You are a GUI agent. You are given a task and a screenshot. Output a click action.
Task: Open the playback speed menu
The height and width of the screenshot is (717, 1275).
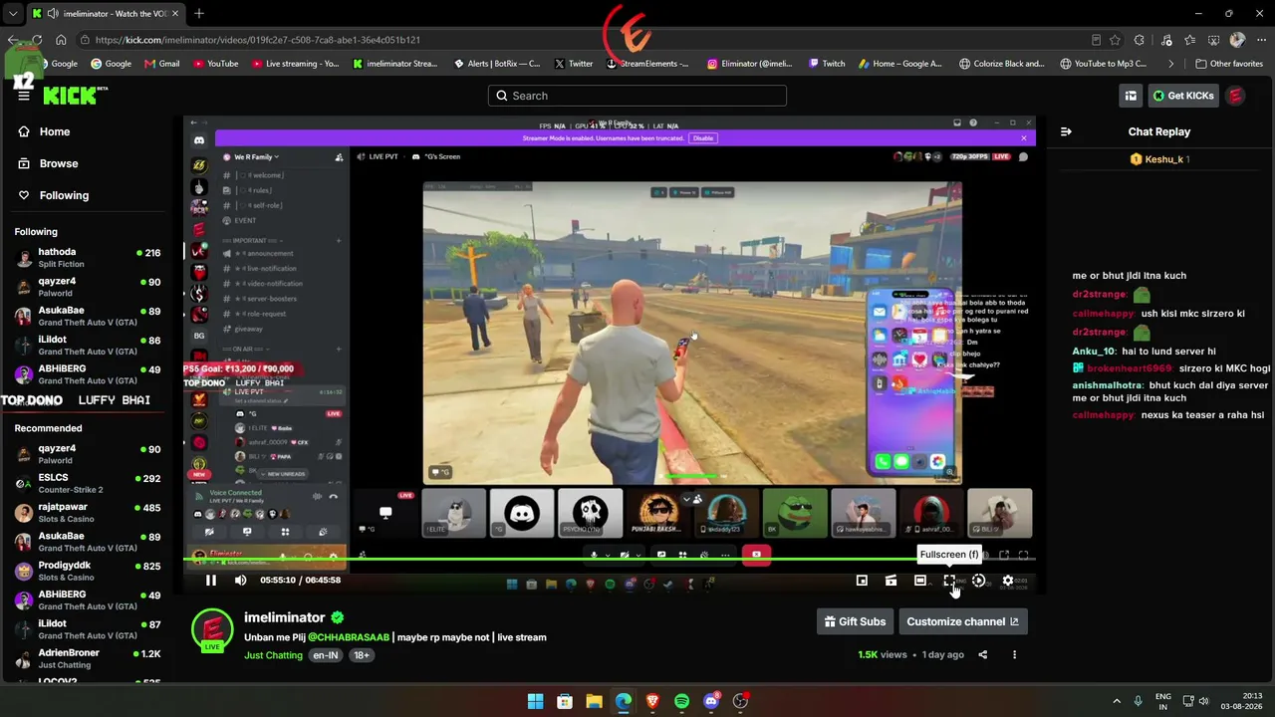(978, 581)
